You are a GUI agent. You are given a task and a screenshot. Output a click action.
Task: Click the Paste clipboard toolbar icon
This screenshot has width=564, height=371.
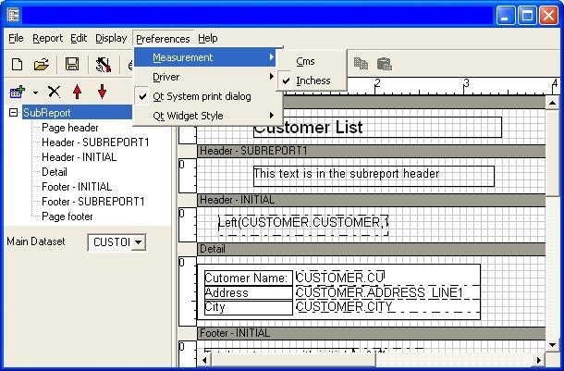pos(384,64)
